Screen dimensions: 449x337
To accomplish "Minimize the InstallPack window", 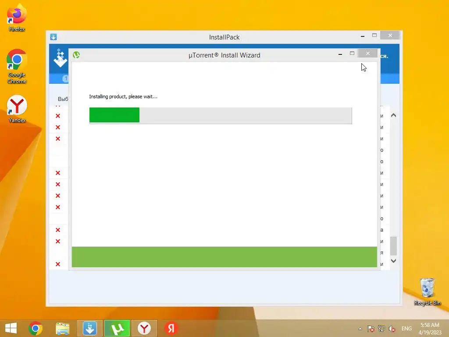I will (x=363, y=36).
